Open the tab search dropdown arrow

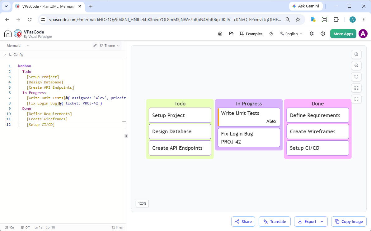6,7
